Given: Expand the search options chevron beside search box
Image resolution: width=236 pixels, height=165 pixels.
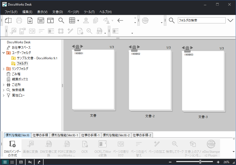Looking at the screenshot, I should (230, 20).
